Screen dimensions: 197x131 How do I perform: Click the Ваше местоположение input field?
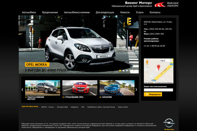pos(159,90)
